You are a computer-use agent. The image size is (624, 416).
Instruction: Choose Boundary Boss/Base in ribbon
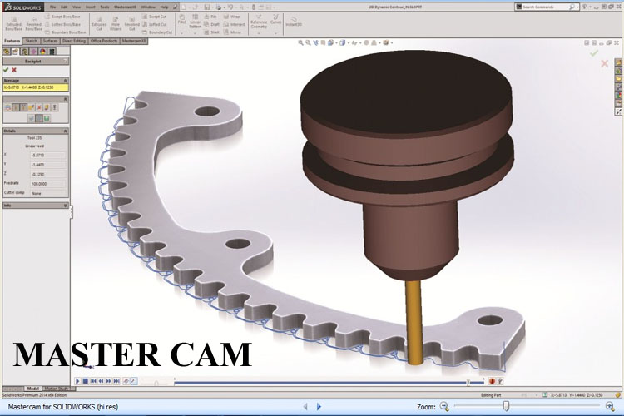[x=65, y=32]
